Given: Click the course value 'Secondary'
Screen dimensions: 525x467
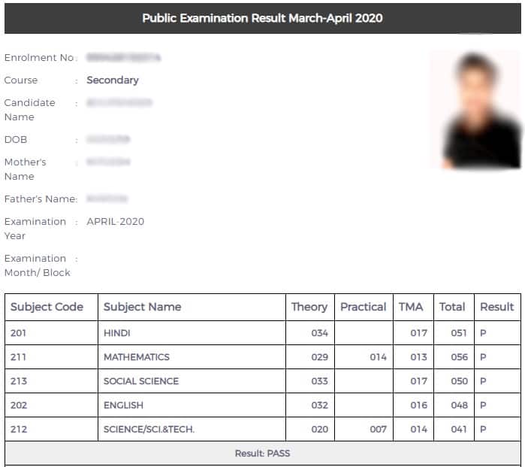Looking at the screenshot, I should 113,80.
